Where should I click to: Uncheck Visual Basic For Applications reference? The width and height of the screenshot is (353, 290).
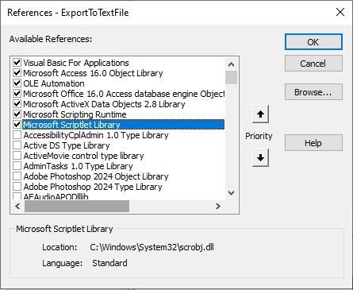click(x=17, y=63)
